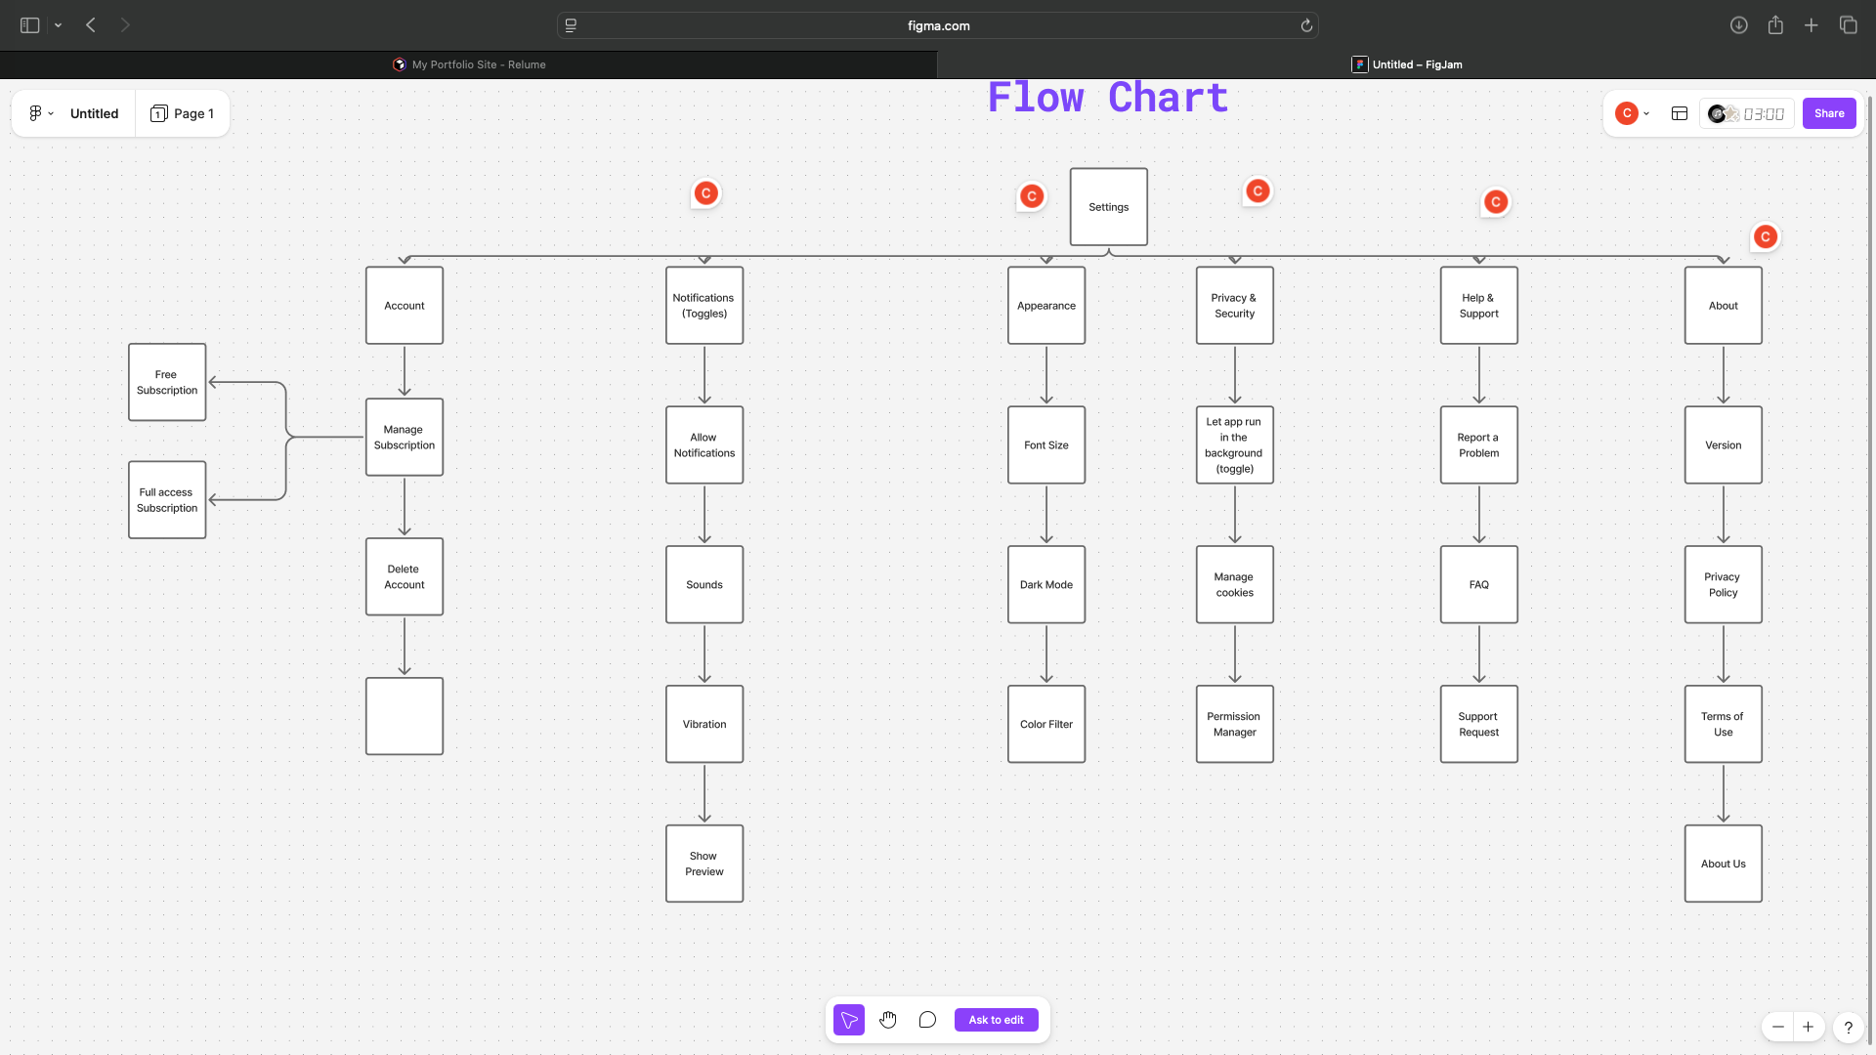Reload the page in Safari
Screen dimensions: 1876x1055
1306,25
